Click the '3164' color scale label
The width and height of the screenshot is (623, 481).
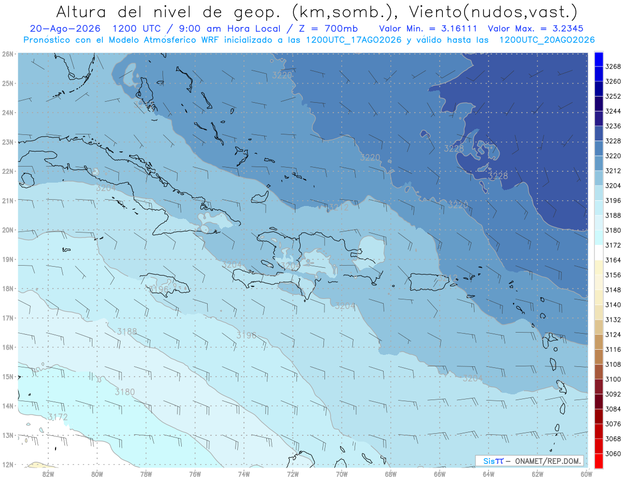coord(613,260)
